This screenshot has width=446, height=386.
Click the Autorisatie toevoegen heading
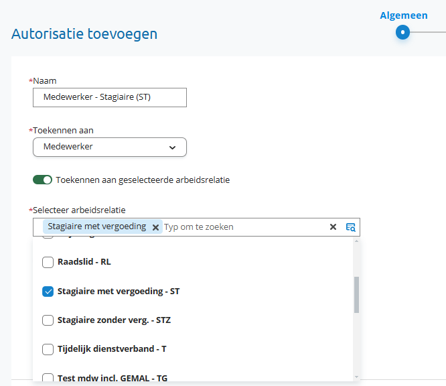[84, 34]
